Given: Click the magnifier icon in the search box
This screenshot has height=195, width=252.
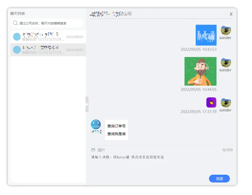Looking at the screenshot, I should click(15, 23).
